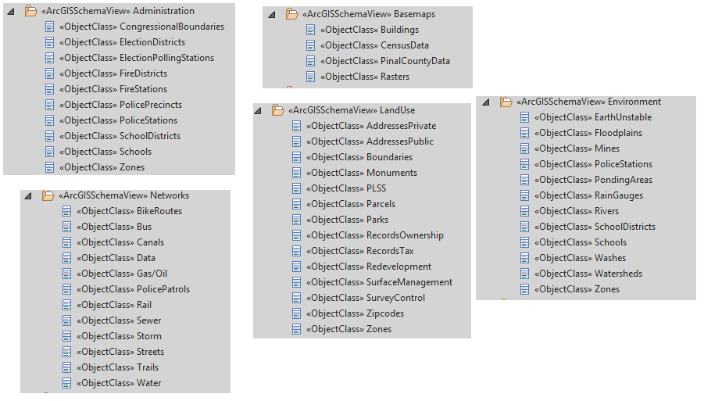
Task: Click the Watersheds object class icon
Action: (x=525, y=274)
